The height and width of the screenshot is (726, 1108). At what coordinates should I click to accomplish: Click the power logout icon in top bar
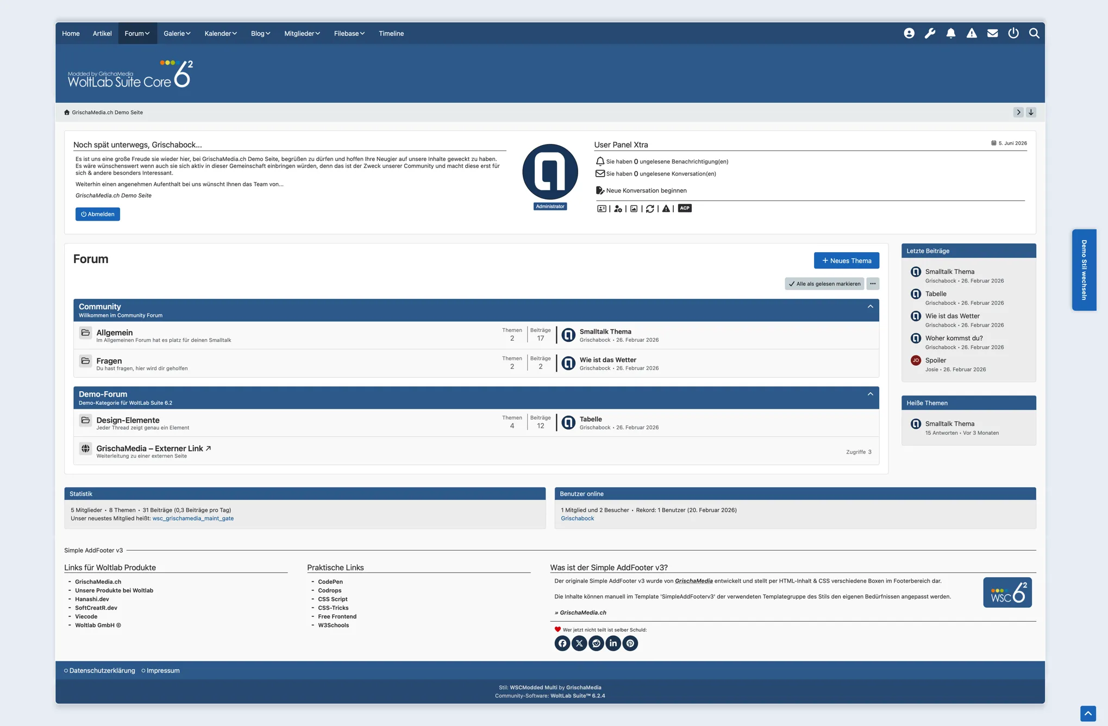click(1013, 33)
